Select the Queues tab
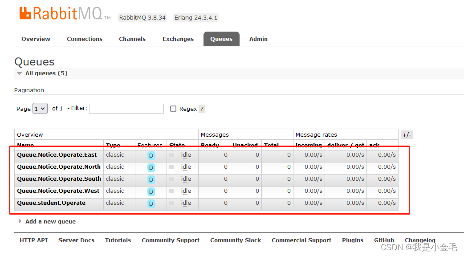This screenshot has height=256, width=464. (221, 39)
